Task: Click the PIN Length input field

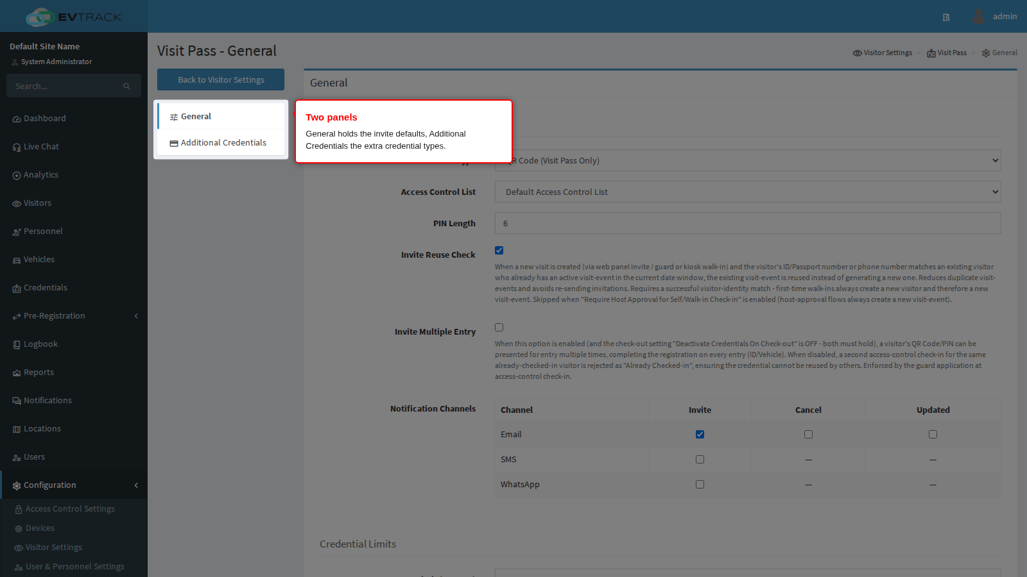Action: click(x=748, y=223)
